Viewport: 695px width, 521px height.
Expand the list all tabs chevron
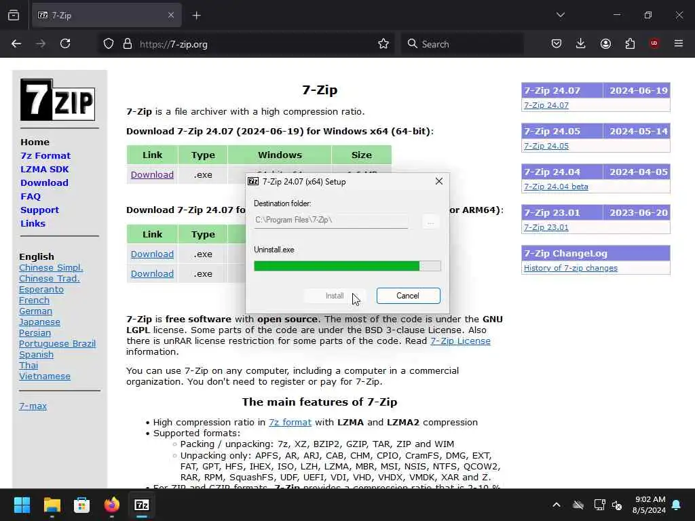561,15
